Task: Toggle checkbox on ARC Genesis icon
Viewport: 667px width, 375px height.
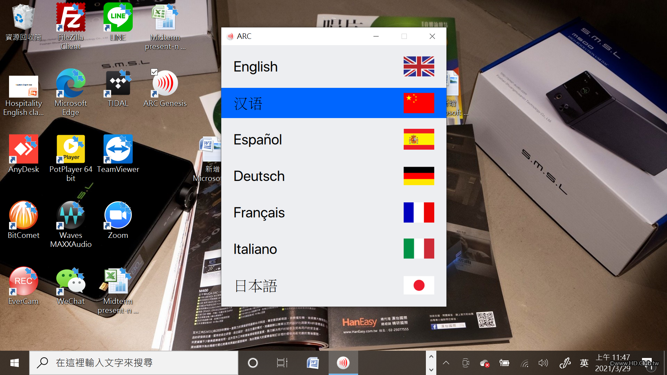Action: [154, 72]
